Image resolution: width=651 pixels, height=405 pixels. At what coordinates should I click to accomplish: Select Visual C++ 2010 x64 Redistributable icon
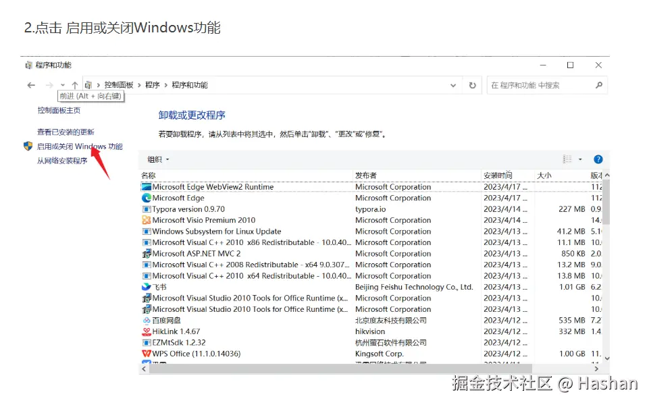point(146,276)
